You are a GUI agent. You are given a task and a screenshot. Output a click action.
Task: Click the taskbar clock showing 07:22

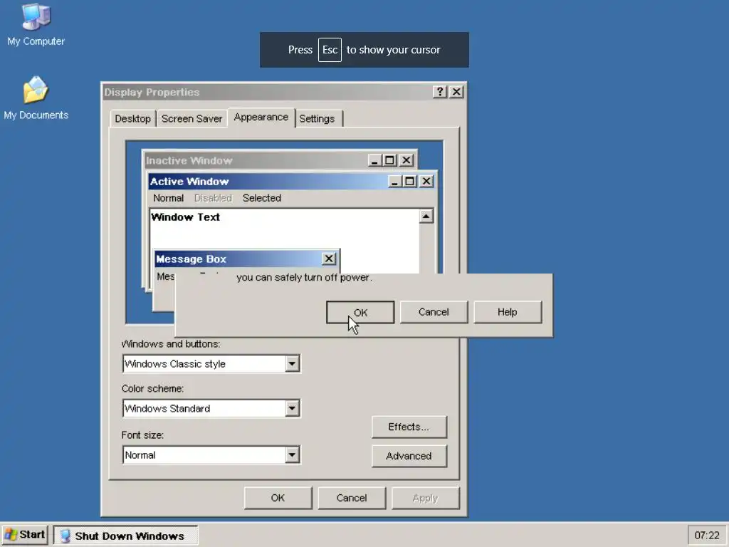pos(707,536)
